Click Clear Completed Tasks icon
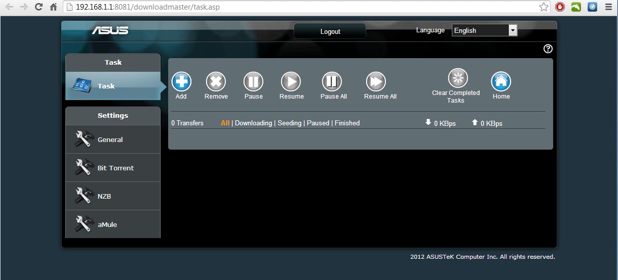The image size is (618, 280). pyautogui.click(x=458, y=78)
